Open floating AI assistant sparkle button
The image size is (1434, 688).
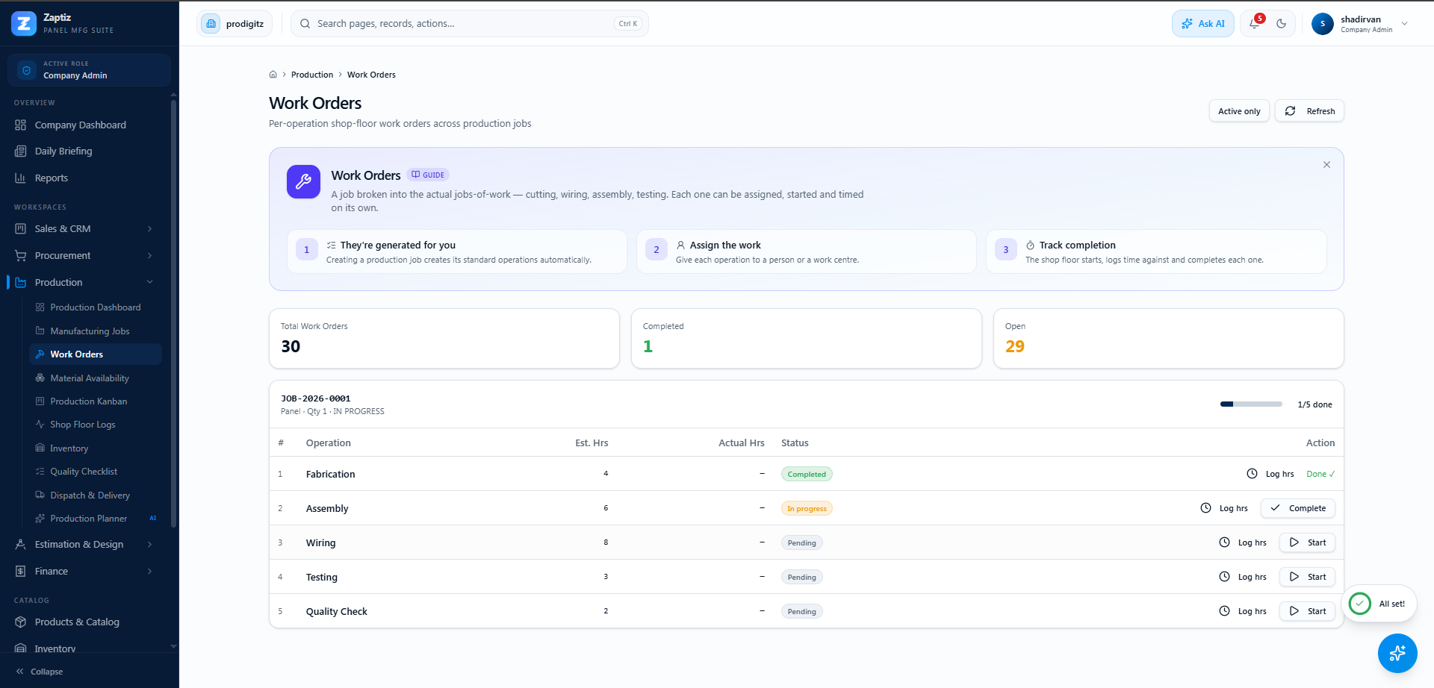[1397, 654]
